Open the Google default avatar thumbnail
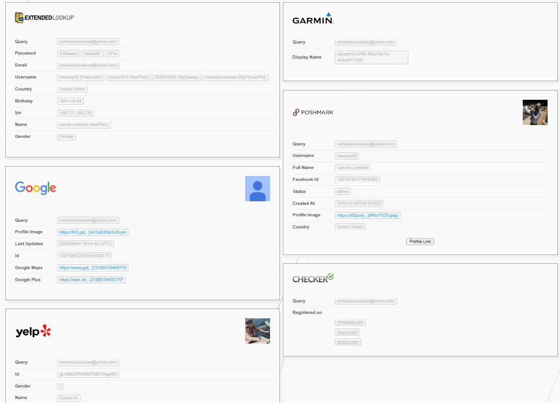Image resolution: width=560 pixels, height=403 pixels. click(258, 189)
